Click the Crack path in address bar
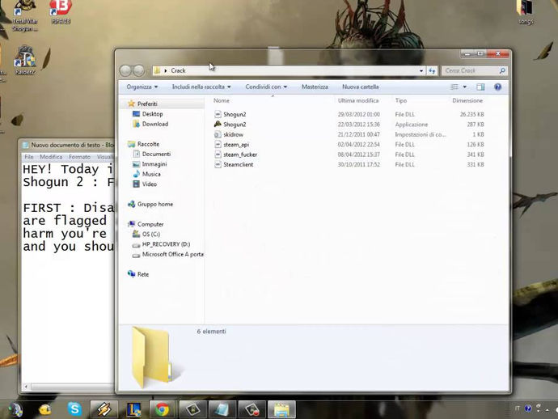Image resolution: width=558 pixels, height=419 pixels. (178, 70)
